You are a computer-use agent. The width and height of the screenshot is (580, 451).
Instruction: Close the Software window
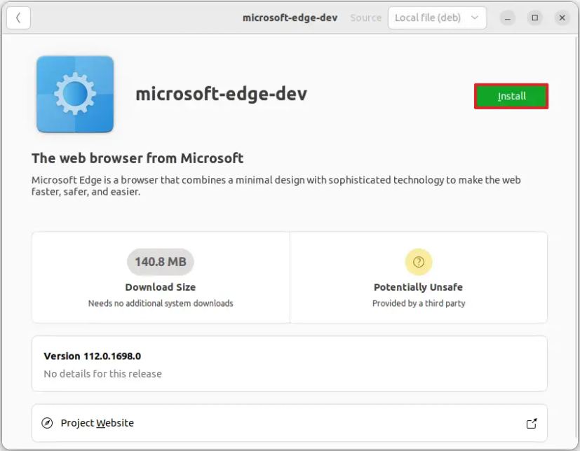click(562, 18)
